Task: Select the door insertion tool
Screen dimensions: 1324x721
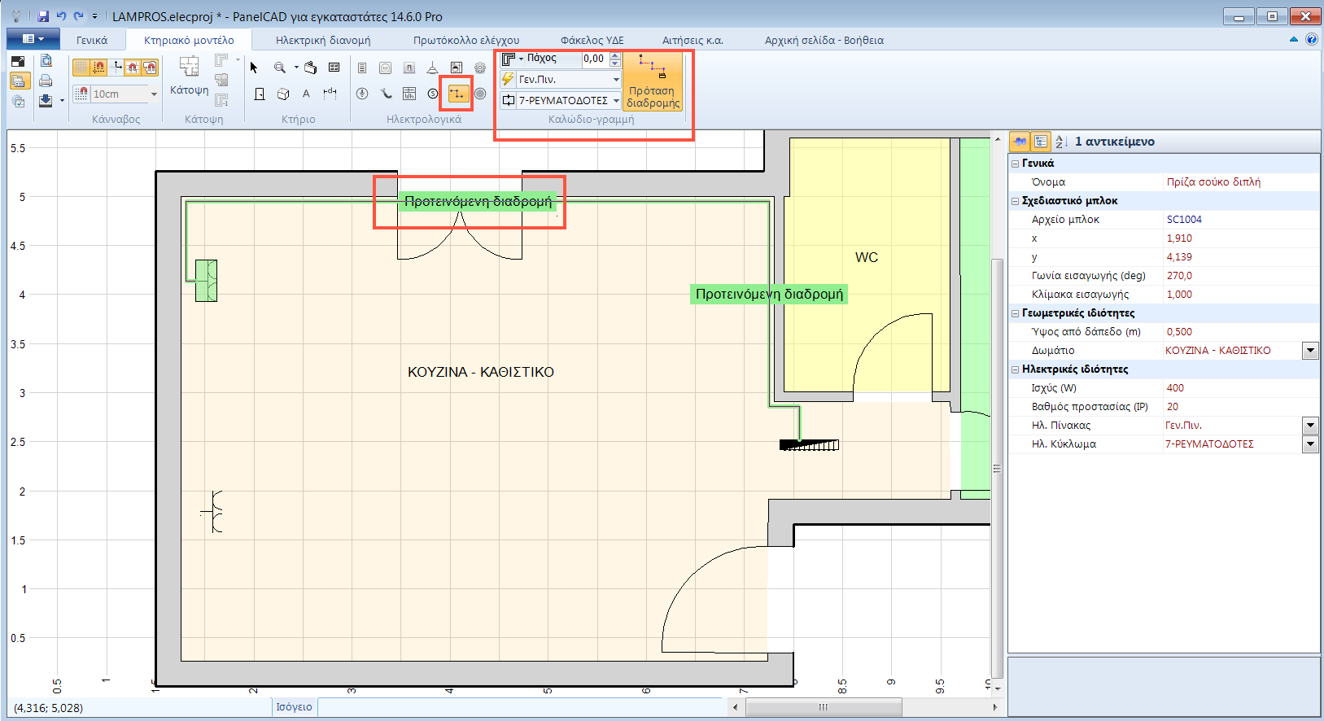Action: (x=260, y=94)
